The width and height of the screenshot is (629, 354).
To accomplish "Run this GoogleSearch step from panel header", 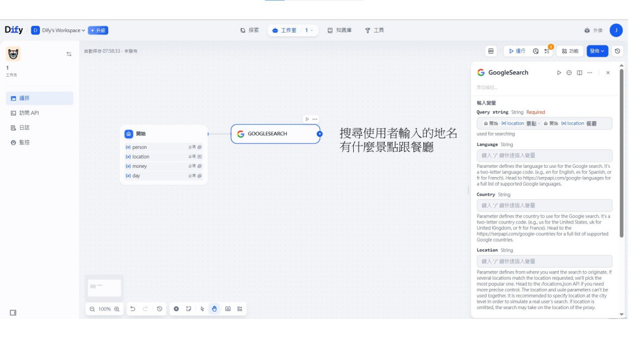I will [559, 73].
